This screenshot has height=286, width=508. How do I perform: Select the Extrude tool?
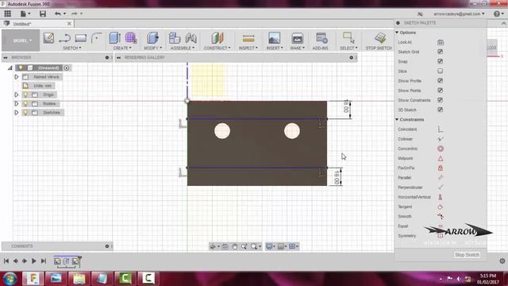[114, 38]
